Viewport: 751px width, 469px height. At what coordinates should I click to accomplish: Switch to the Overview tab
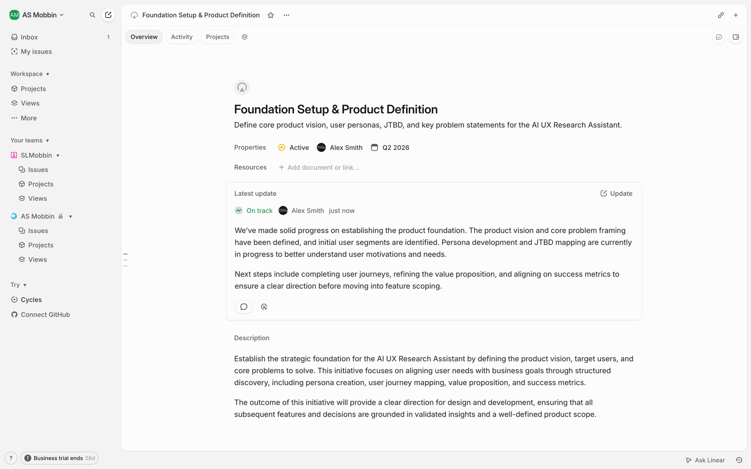click(144, 37)
